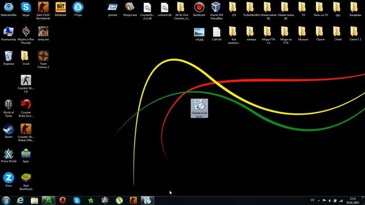Viewport: 365px width, 205px height.
Task: Select the Bandicam desktop shortcut
Action: tap(199, 9)
